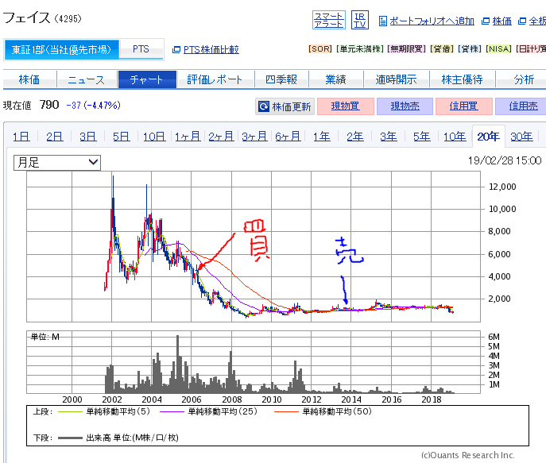Select the チャート tab
Screen dimensions: 546x463
[x=147, y=79]
